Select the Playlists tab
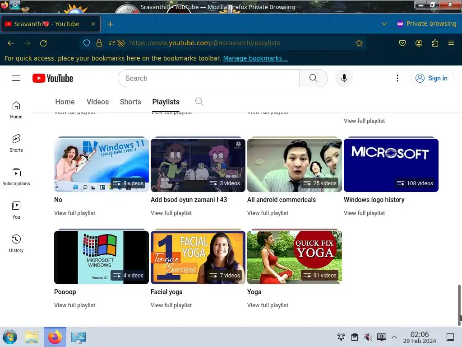462x347 pixels. [166, 102]
